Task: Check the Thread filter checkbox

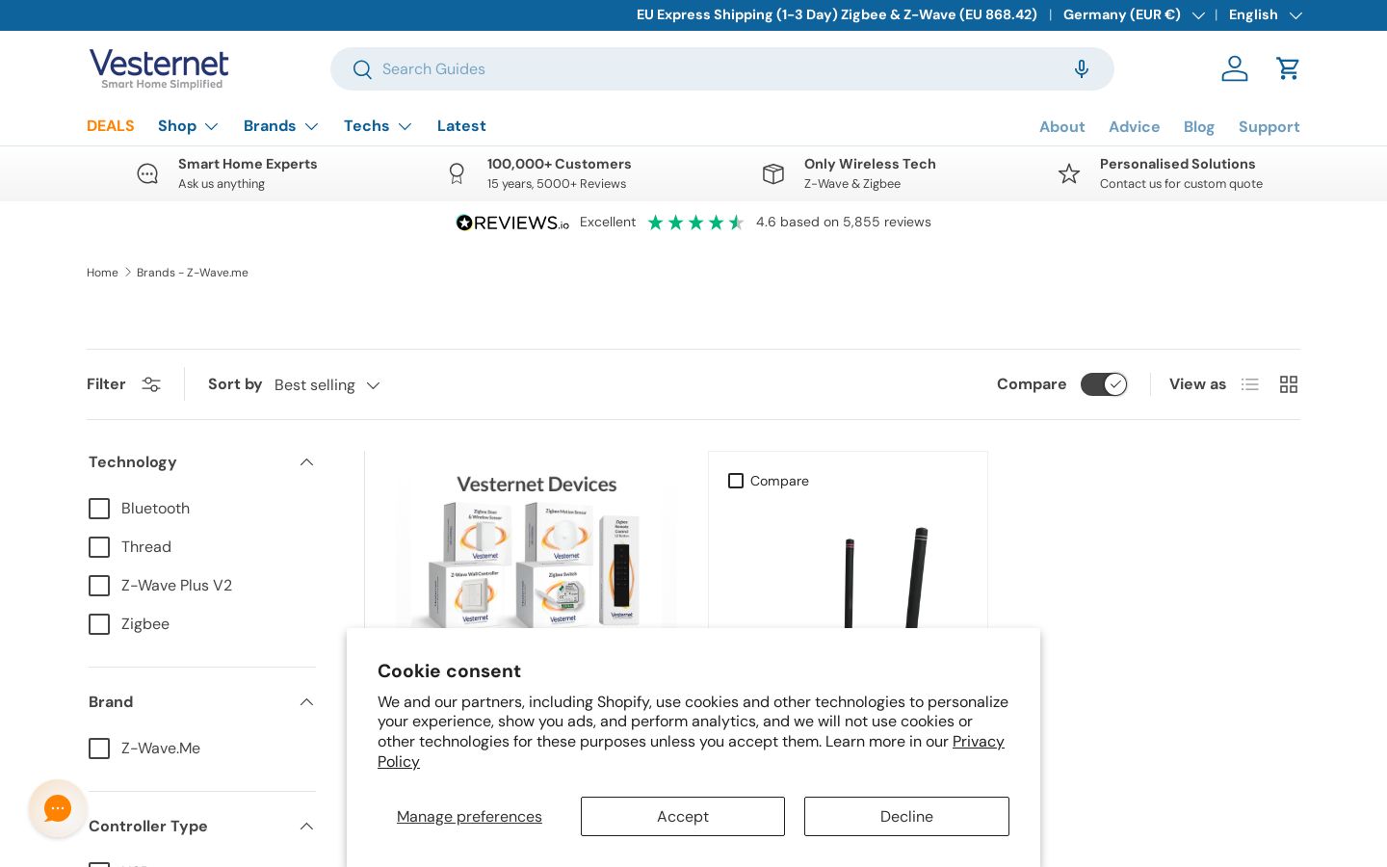Action: tap(99, 547)
